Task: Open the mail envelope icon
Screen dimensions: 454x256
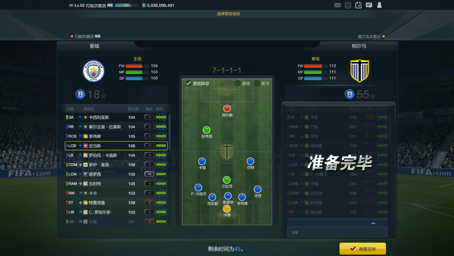Action: click(x=337, y=5)
